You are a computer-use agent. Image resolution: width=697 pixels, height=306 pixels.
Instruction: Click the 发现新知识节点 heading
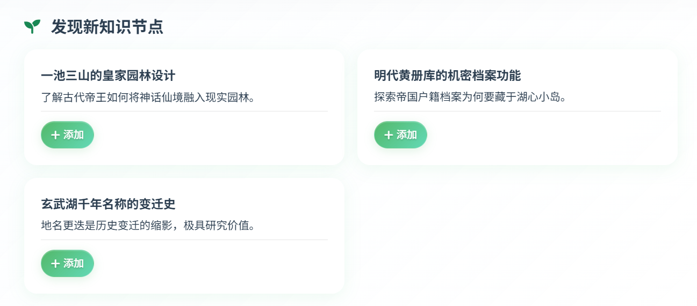coord(107,27)
